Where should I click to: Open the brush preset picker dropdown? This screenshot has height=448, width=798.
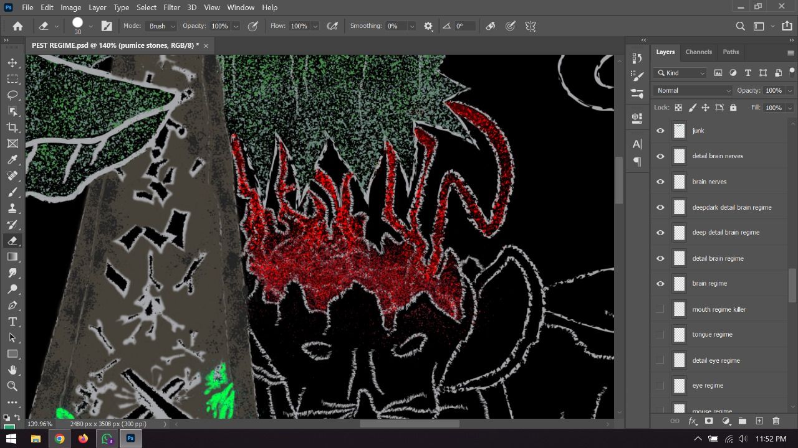(90, 26)
